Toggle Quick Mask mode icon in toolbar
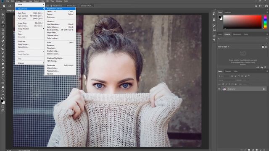 (3, 107)
